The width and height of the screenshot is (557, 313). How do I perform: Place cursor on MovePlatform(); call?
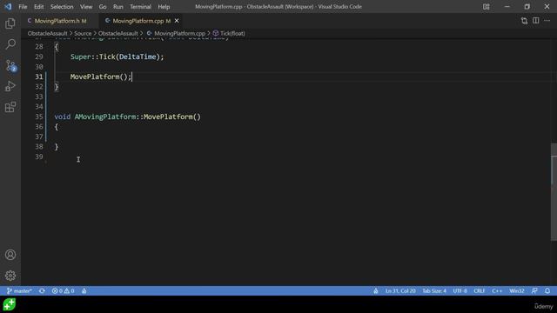tap(101, 77)
